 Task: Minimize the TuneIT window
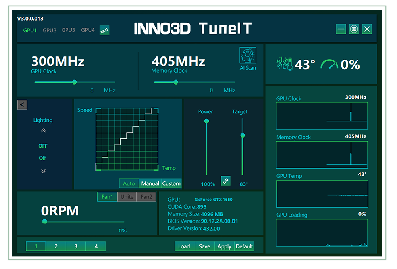point(341,29)
